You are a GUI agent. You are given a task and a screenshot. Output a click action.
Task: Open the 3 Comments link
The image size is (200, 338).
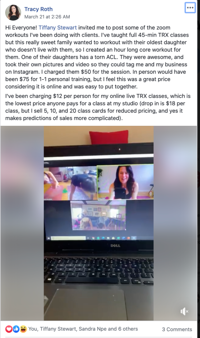coord(177,329)
